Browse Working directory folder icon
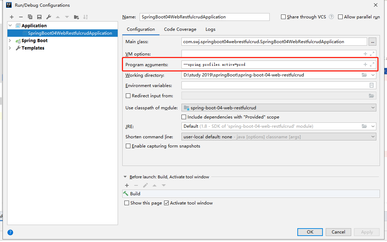Image resolution: width=387 pixels, height=242 pixels. tap(364, 75)
